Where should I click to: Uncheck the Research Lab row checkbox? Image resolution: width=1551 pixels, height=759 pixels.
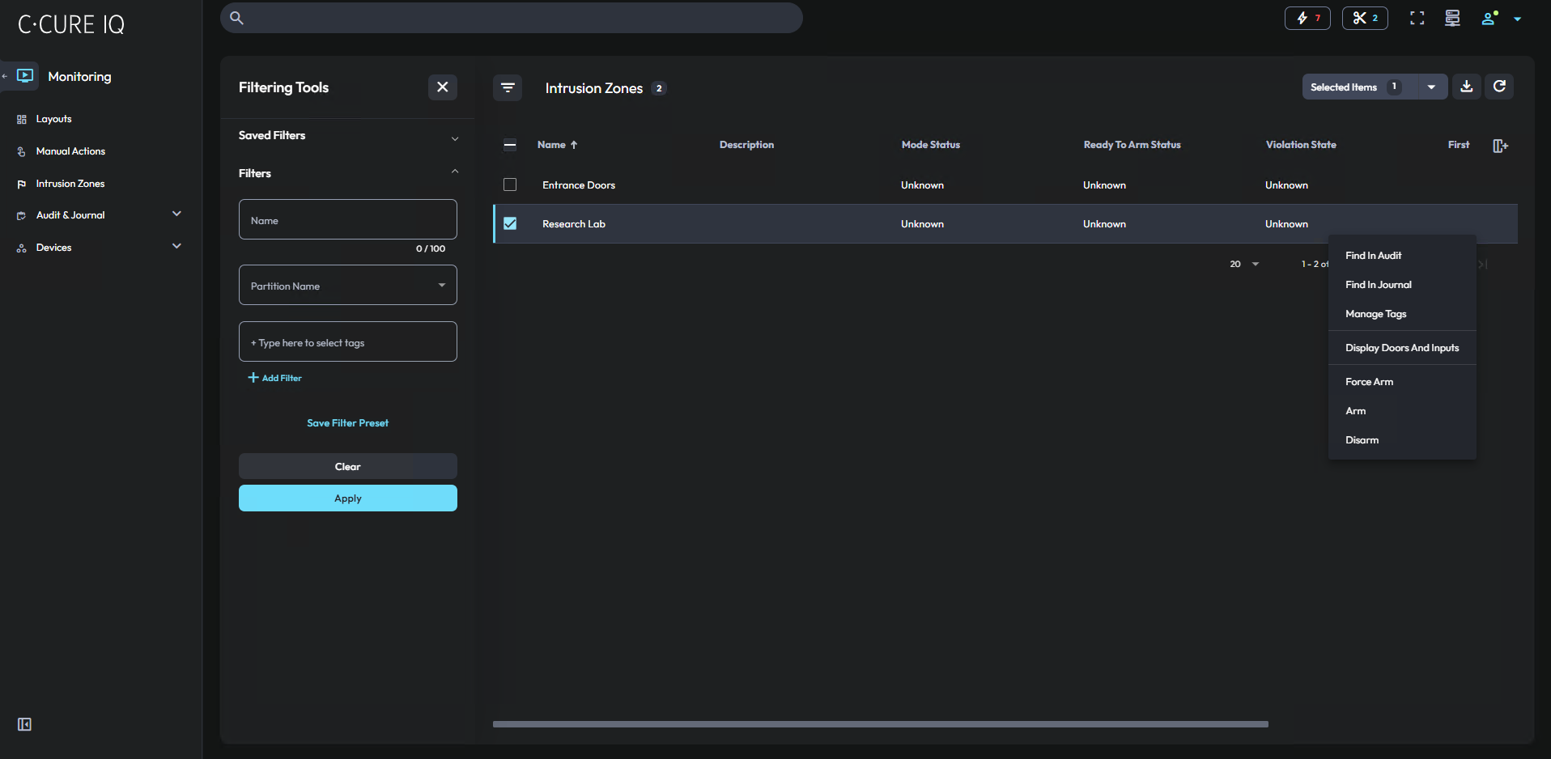point(510,224)
